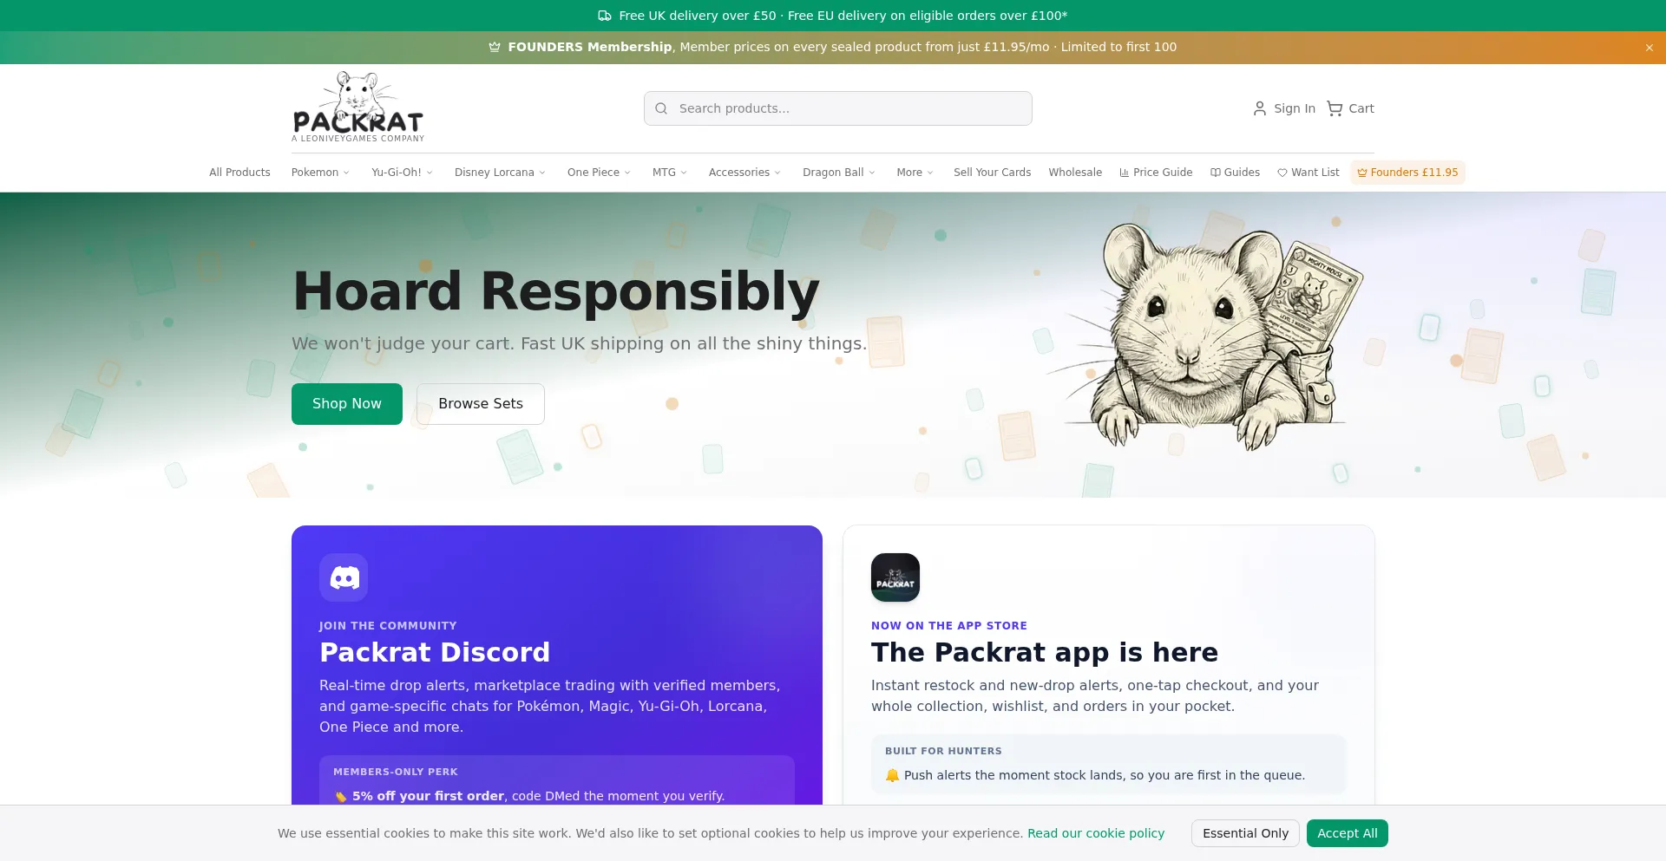Click 'A LEONIVEYGAMES COMPANY' tagline
1666x861 pixels.
tap(358, 139)
